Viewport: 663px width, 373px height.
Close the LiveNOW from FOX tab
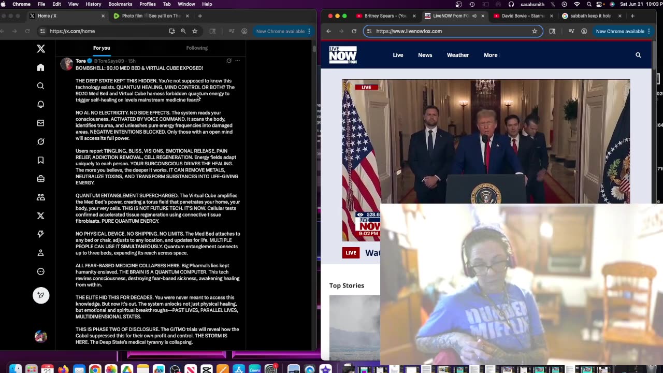point(483,16)
